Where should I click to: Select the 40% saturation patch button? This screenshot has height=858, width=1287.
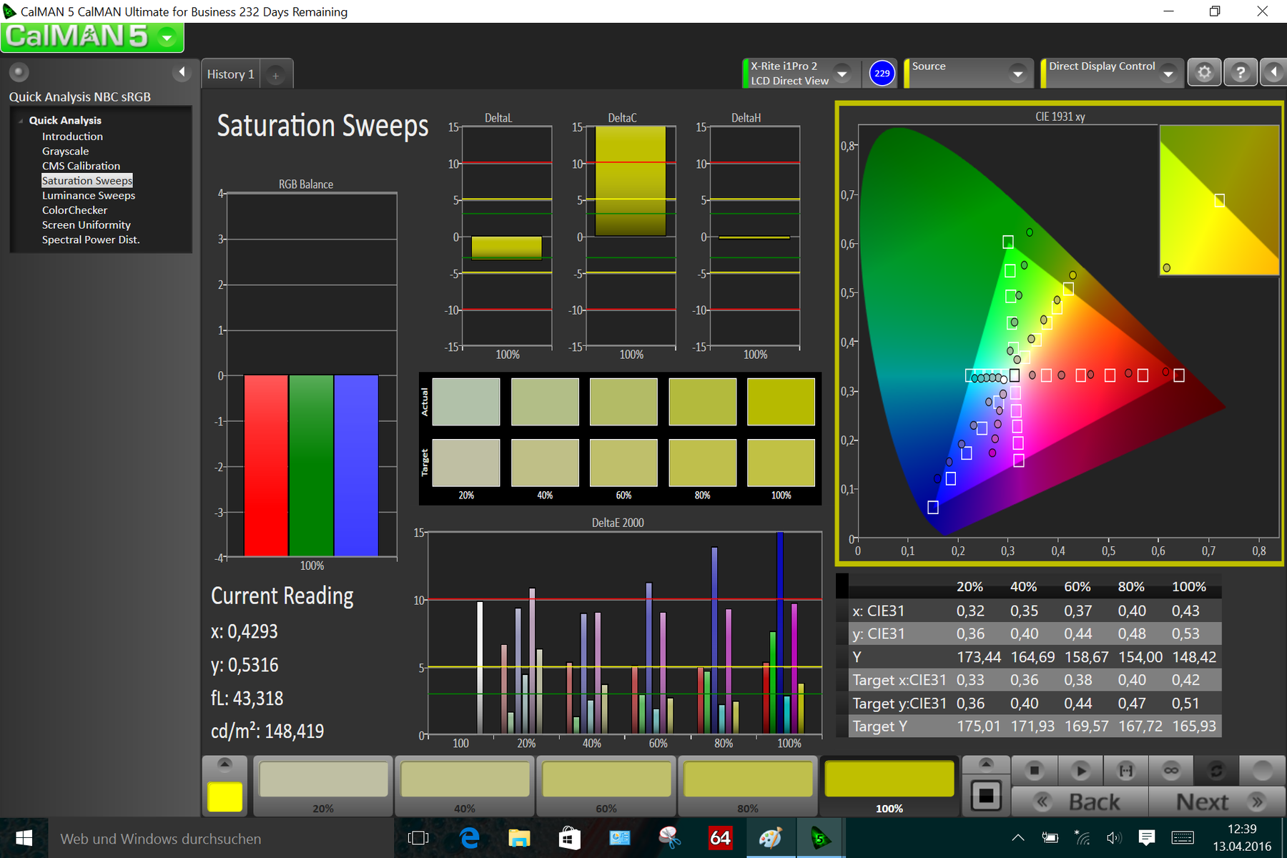(x=465, y=786)
